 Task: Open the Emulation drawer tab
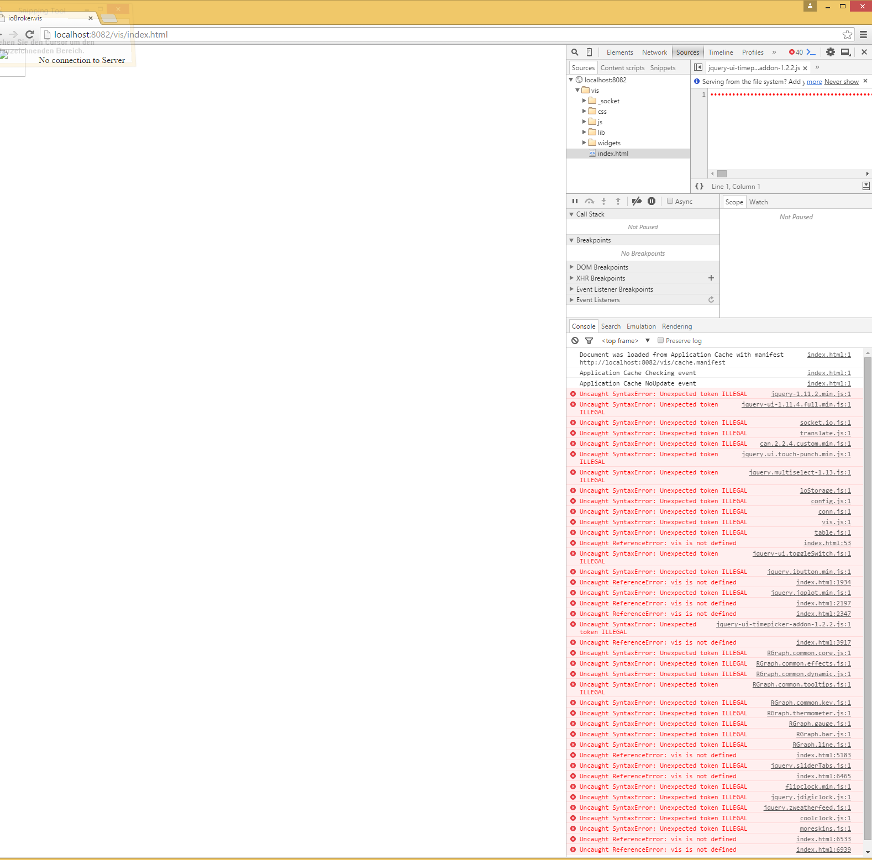(641, 326)
